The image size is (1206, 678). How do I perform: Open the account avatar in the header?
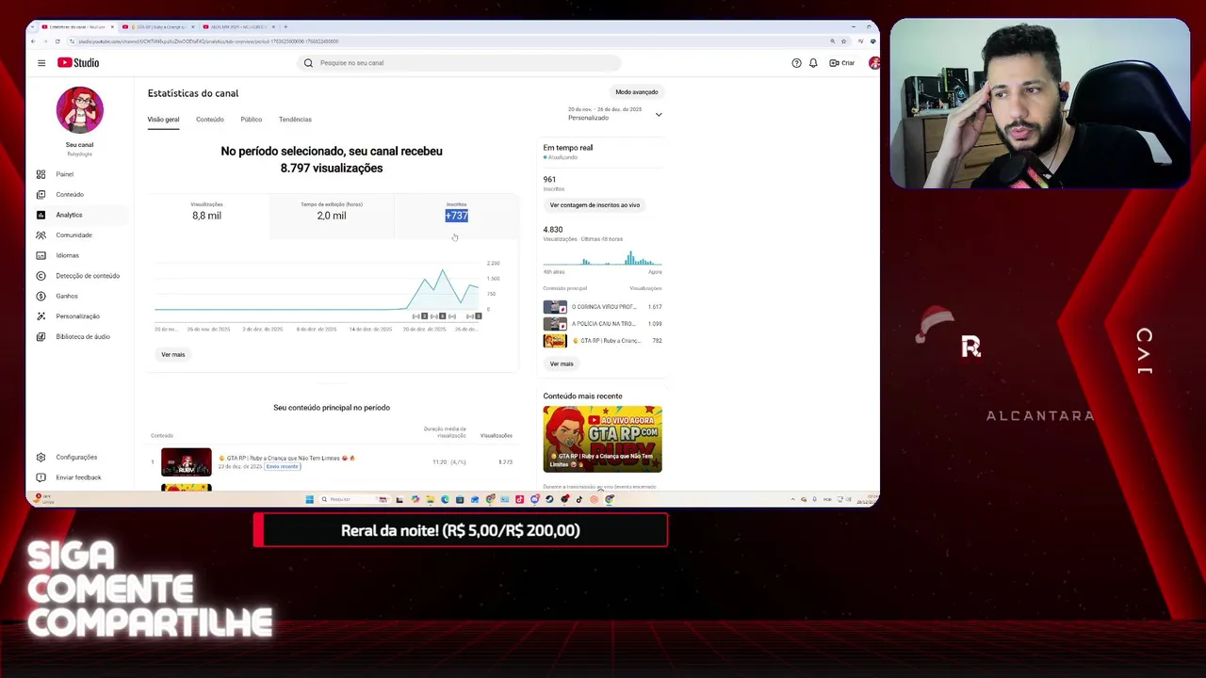coord(874,63)
